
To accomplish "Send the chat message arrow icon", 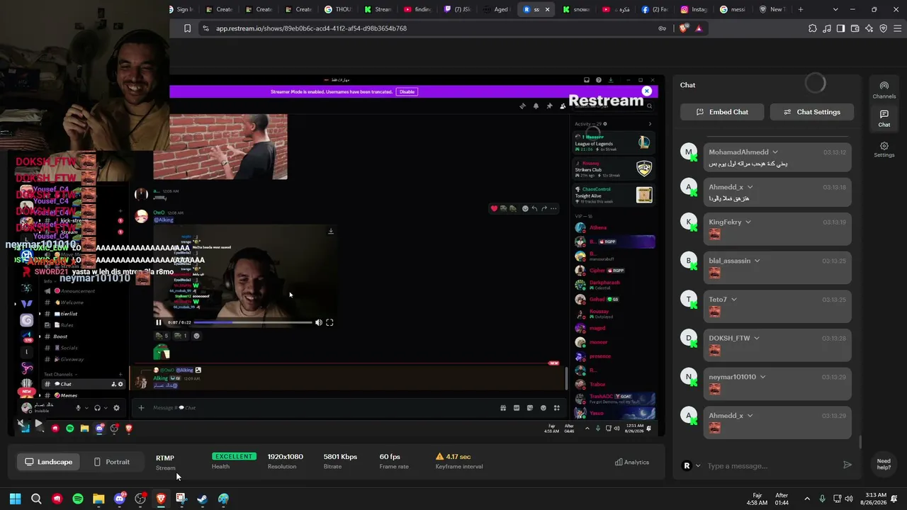I will (847, 465).
